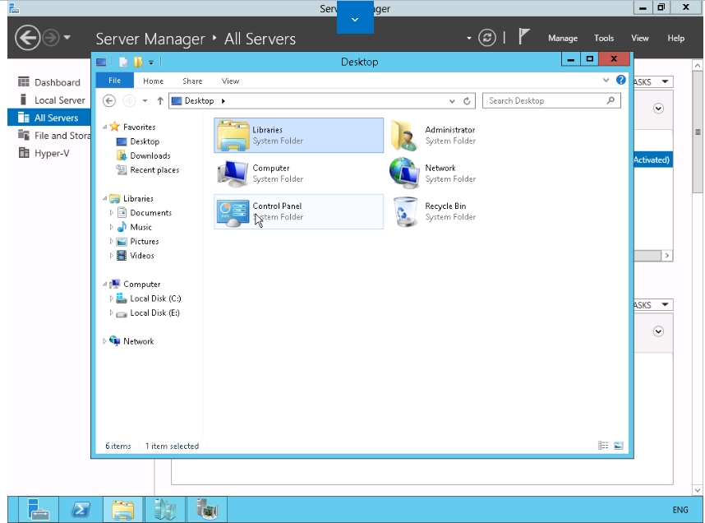Select the Computer system folder icon
Image resolution: width=705 pixels, height=523 pixels.
click(233, 174)
